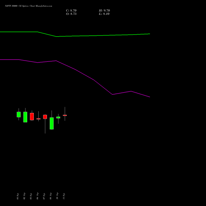Viewport: 206px width, 206px height.
Task: Click the '10 Sep' date axis label
Action: [57, 196]
